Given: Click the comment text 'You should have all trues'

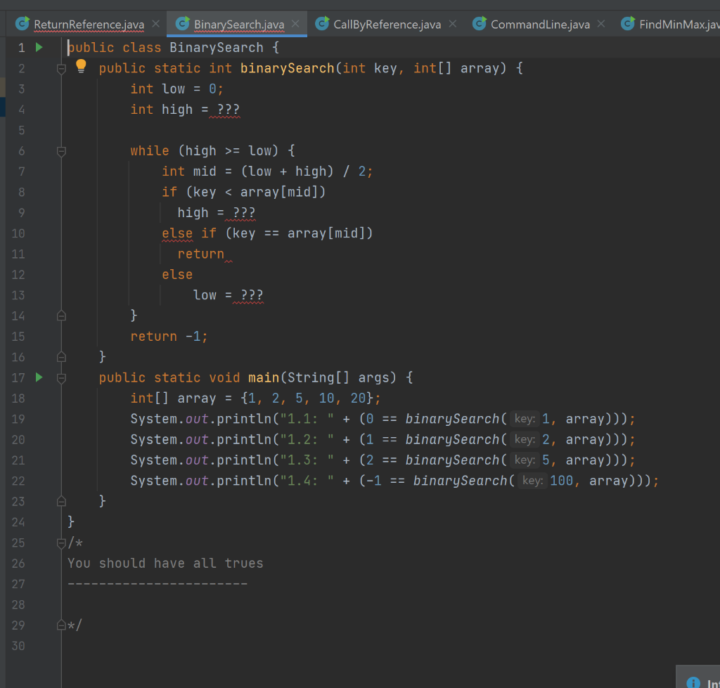Looking at the screenshot, I should [x=165, y=563].
